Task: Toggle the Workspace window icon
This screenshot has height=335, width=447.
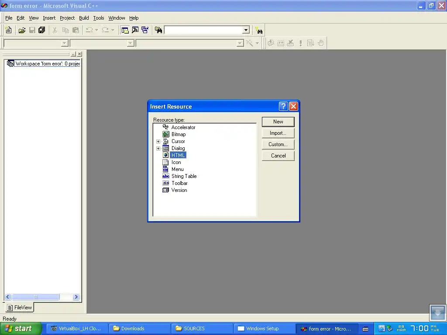Action: pyautogui.click(x=124, y=30)
